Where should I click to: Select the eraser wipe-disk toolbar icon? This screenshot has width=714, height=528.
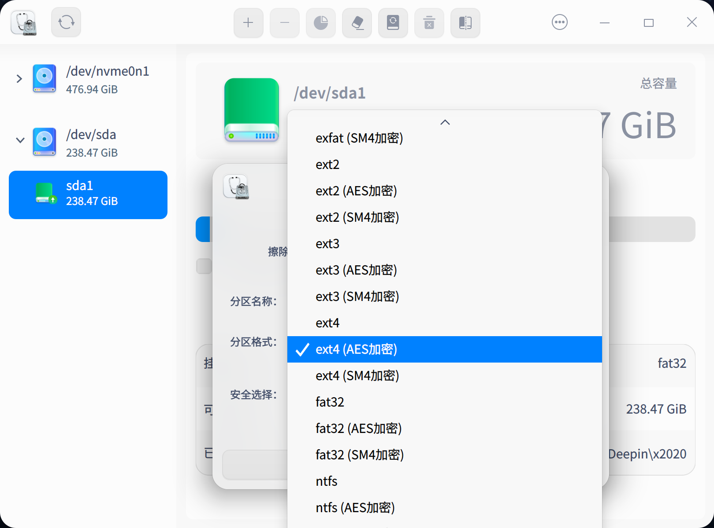pos(357,22)
